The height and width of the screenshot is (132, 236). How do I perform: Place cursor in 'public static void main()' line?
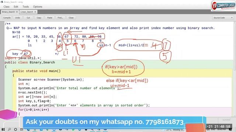click(37, 71)
